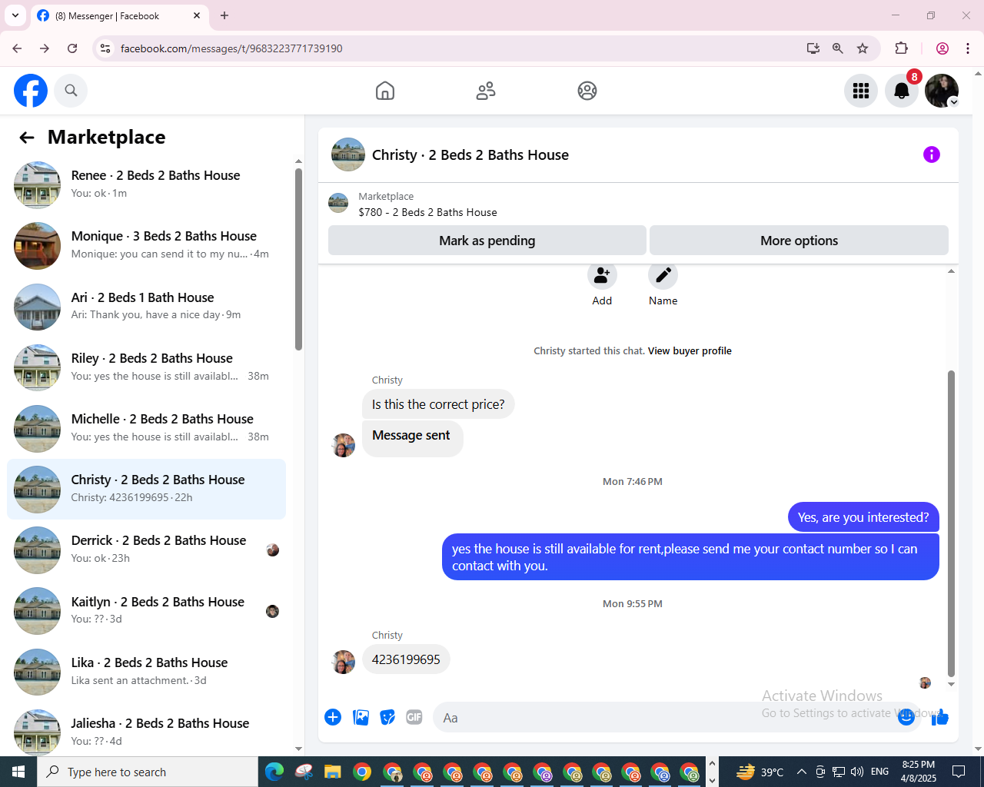Open Kaitlyn's 2 Beds 2 Baths conversation
984x787 pixels.
click(146, 610)
